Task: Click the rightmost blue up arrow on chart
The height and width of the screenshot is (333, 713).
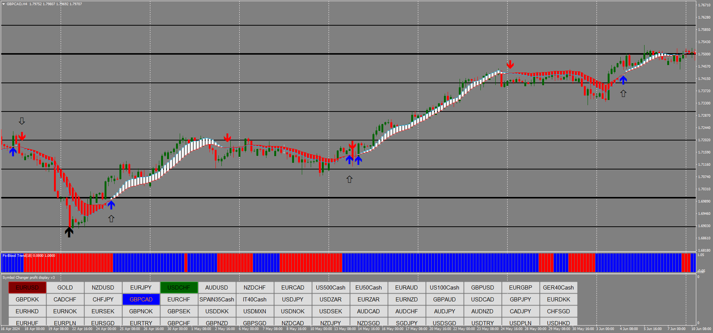Action: tap(623, 80)
